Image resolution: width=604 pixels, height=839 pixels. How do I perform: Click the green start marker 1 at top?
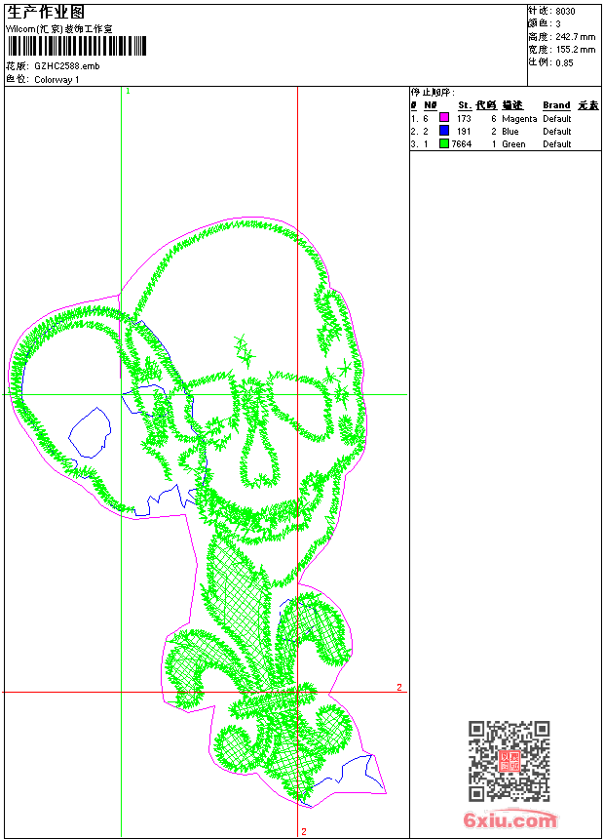[x=128, y=91]
